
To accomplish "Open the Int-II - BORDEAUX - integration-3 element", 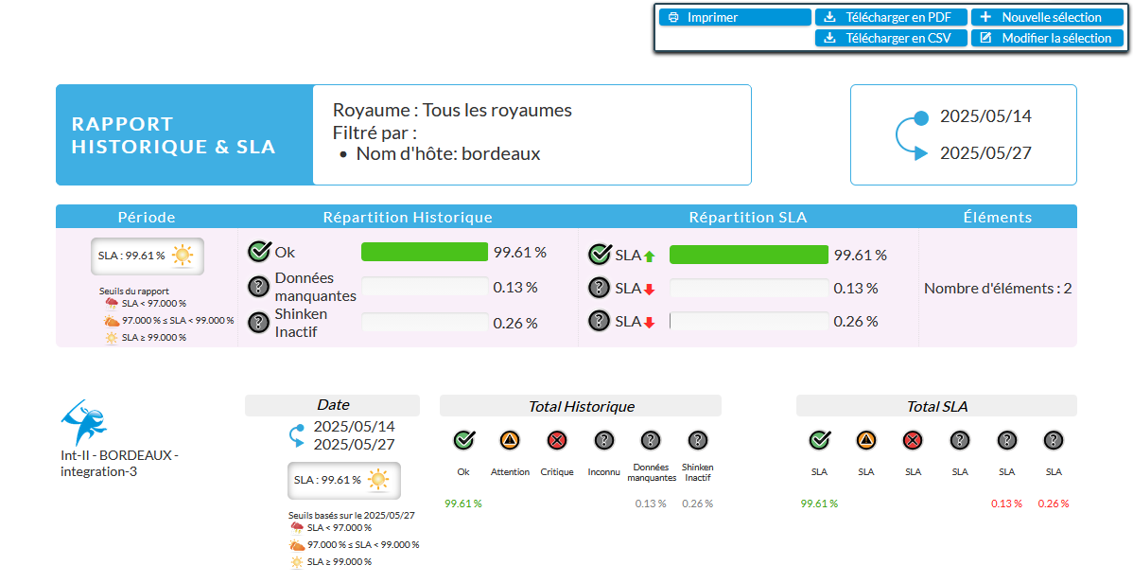I will 119,463.
